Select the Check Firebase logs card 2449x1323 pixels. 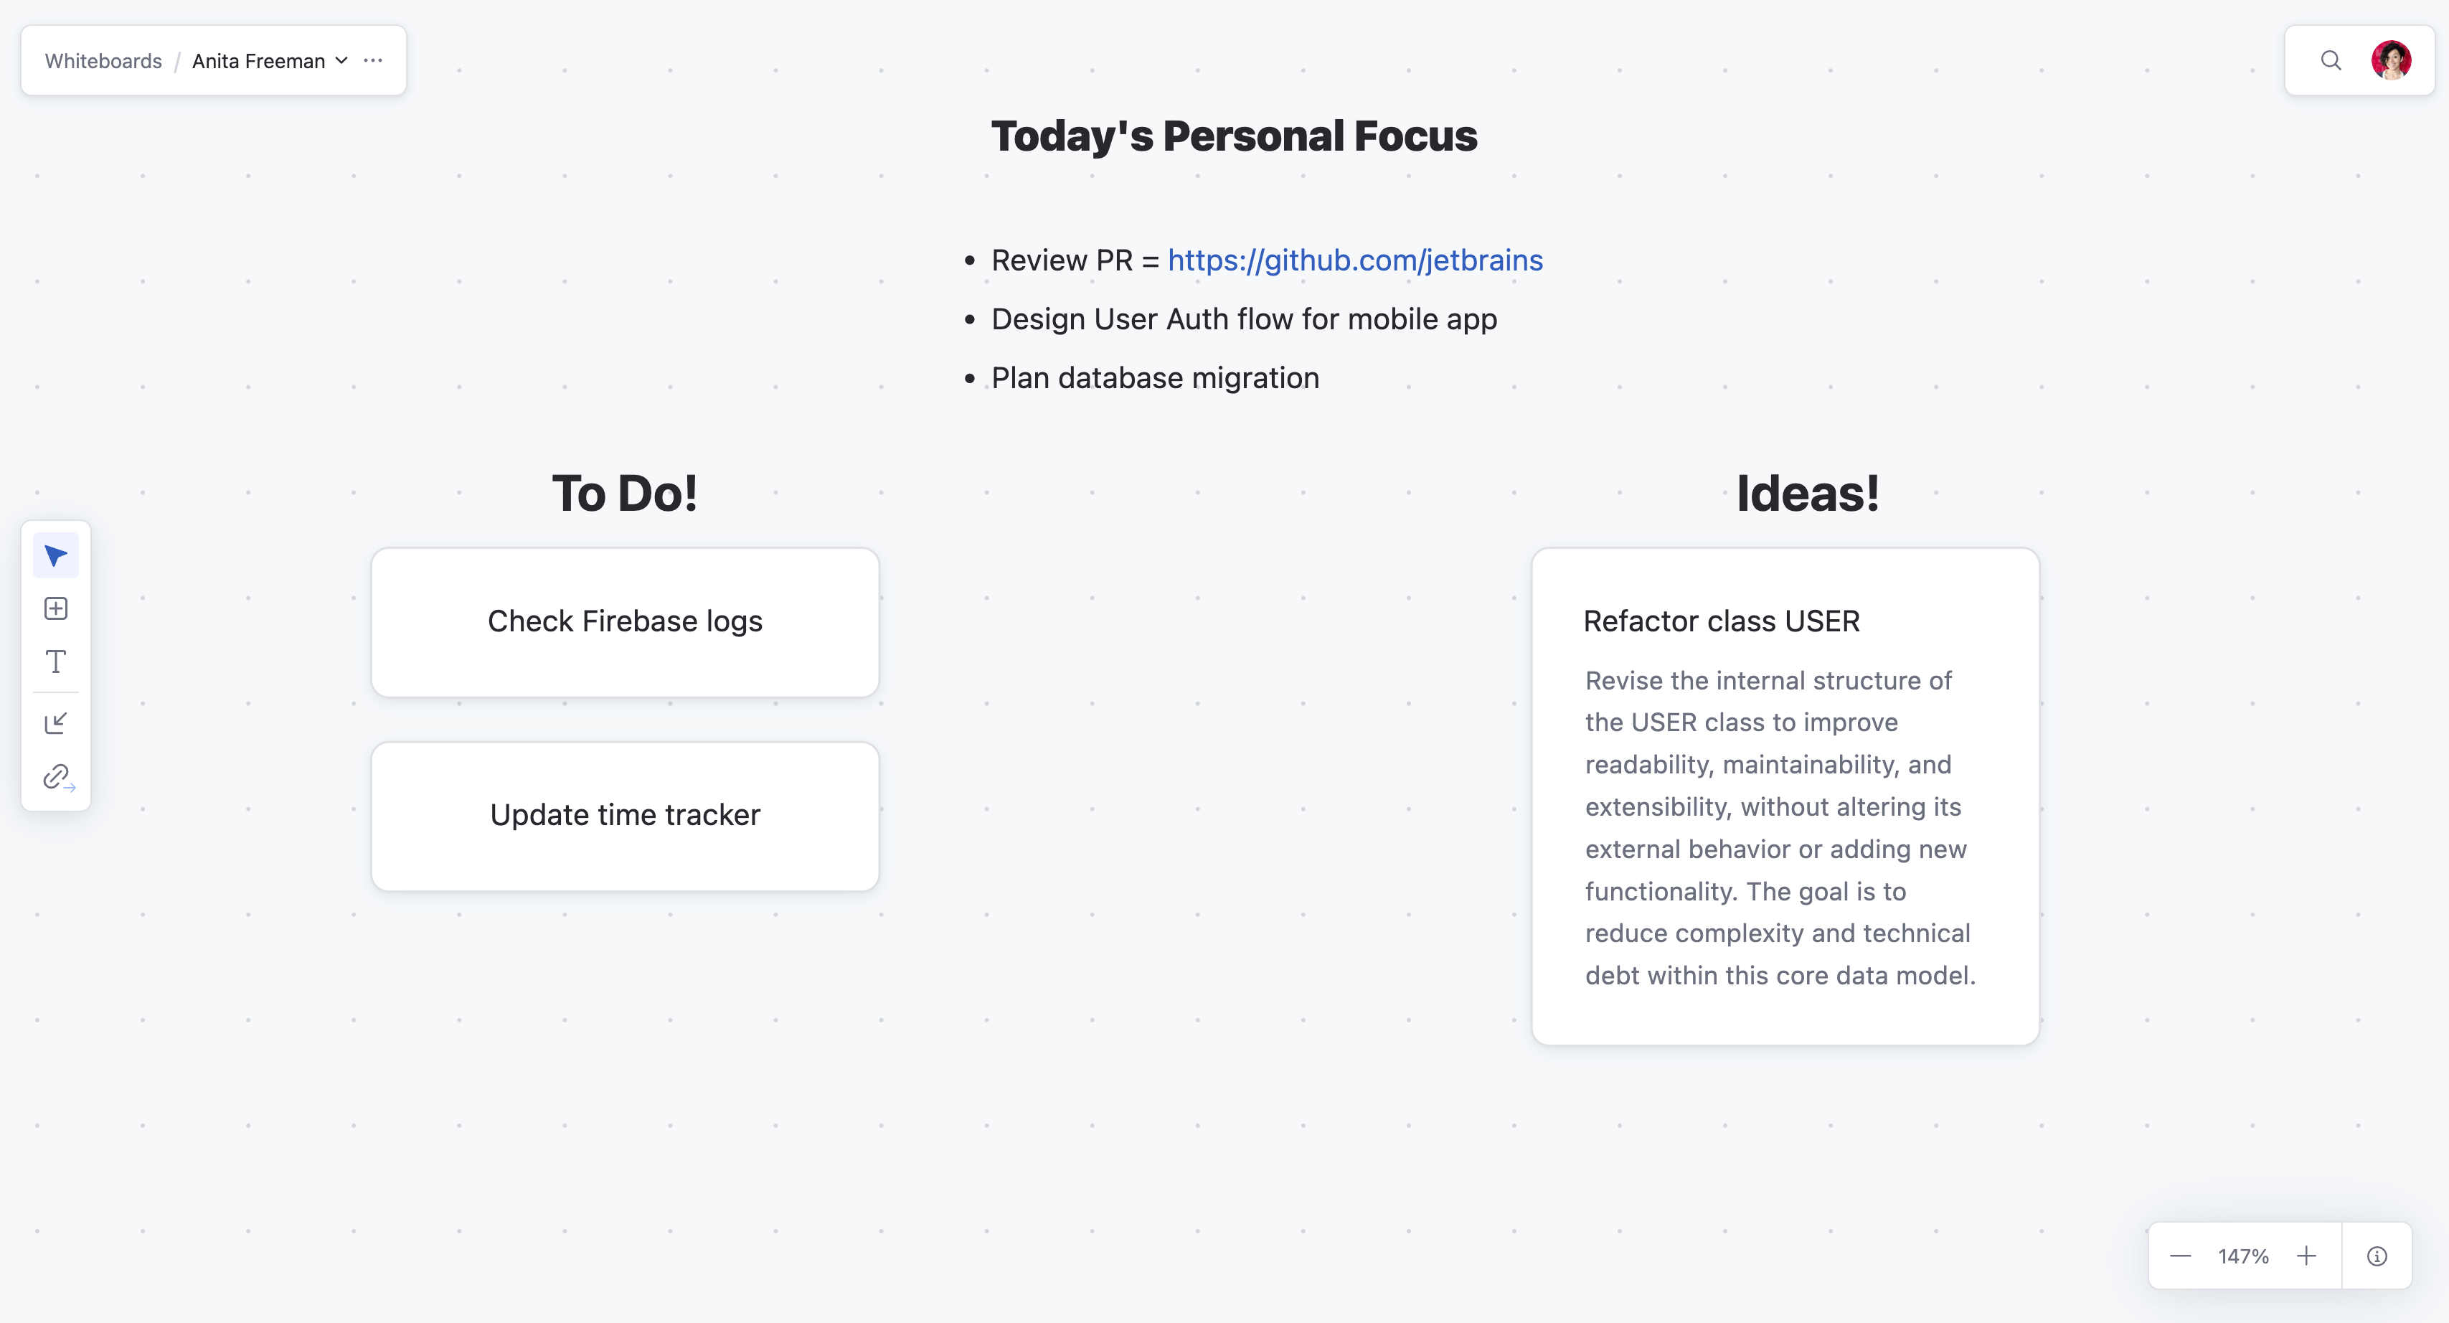click(x=625, y=622)
